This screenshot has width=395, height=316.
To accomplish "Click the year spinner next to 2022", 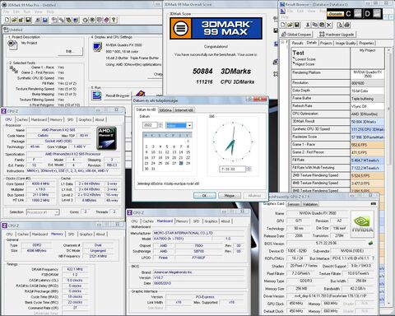I will 160,125.
